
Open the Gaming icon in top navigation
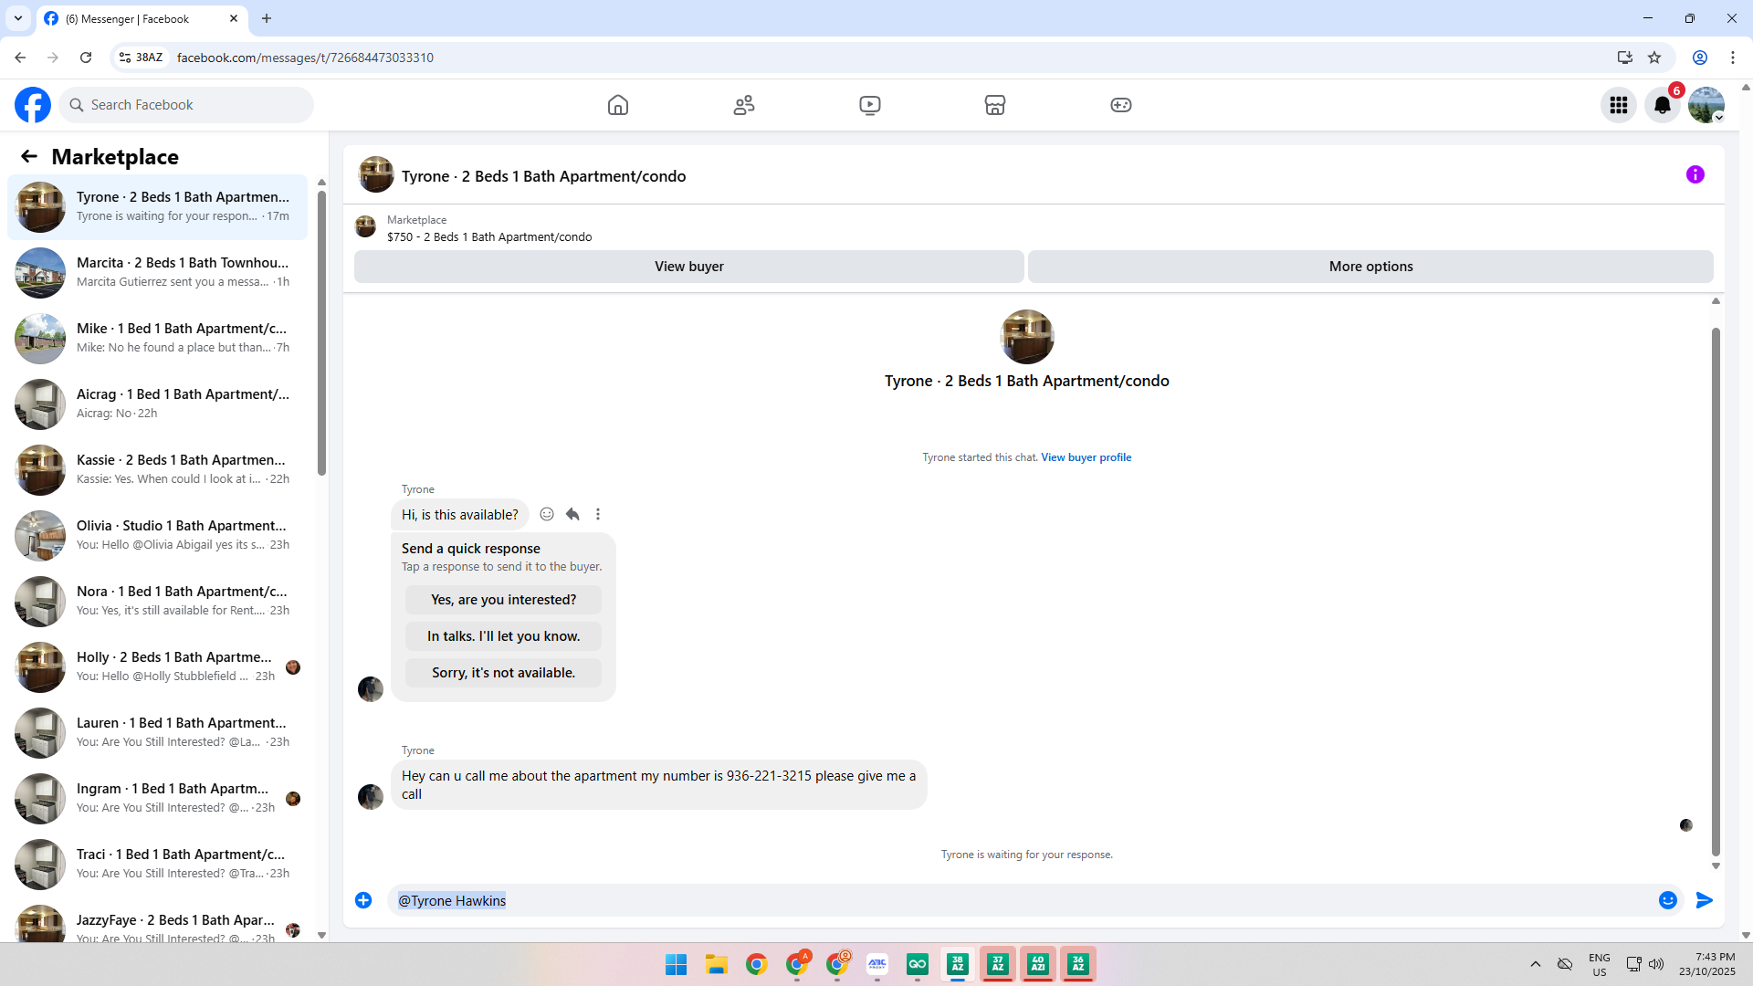coord(1121,105)
